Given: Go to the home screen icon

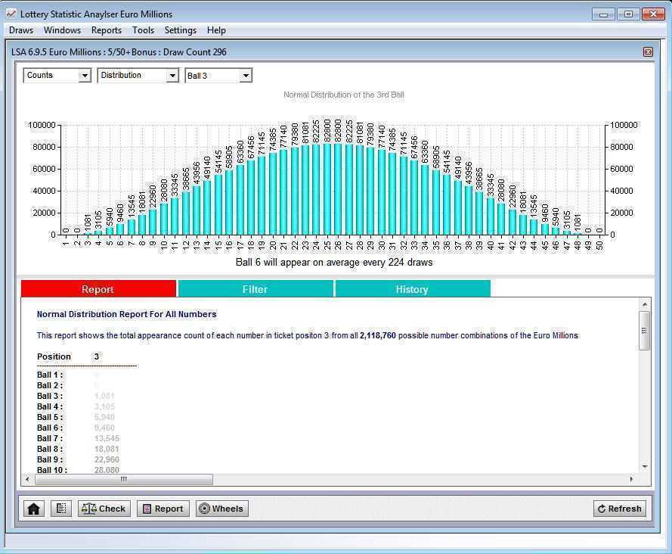Looking at the screenshot, I should coord(33,509).
